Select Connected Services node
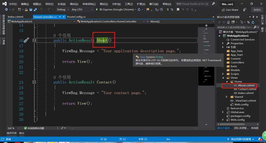 242,40
